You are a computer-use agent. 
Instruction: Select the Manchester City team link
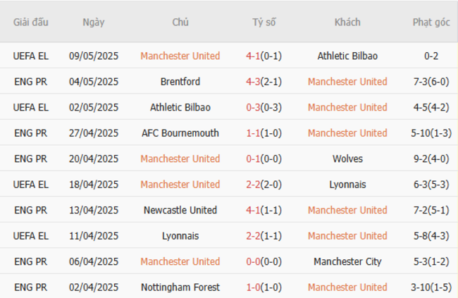click(347, 261)
